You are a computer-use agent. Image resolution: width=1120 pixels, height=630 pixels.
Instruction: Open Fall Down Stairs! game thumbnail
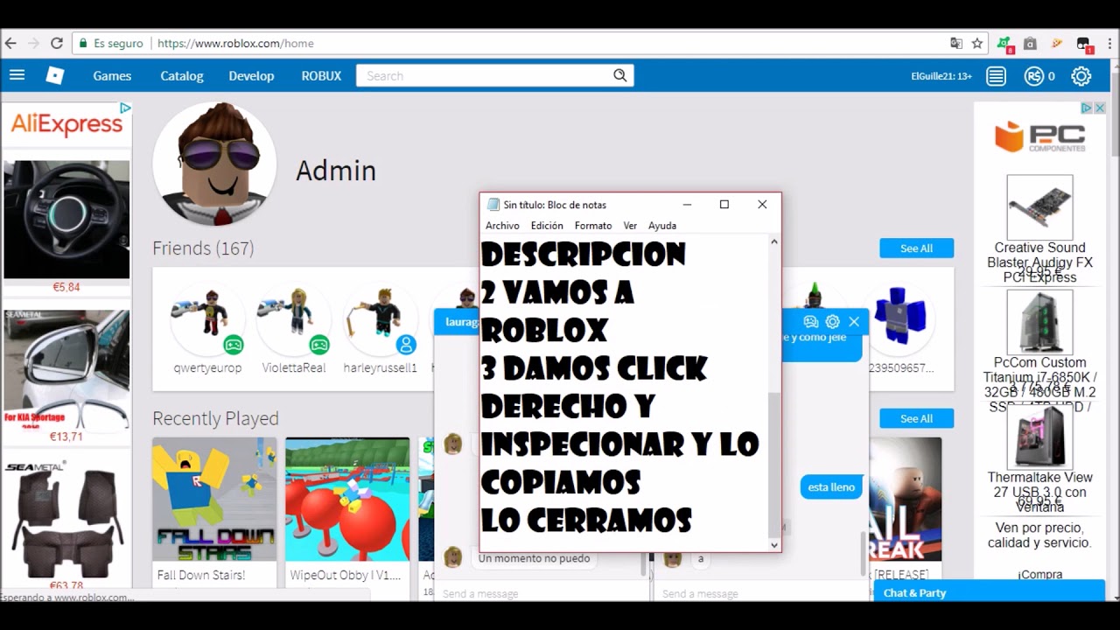(x=214, y=499)
